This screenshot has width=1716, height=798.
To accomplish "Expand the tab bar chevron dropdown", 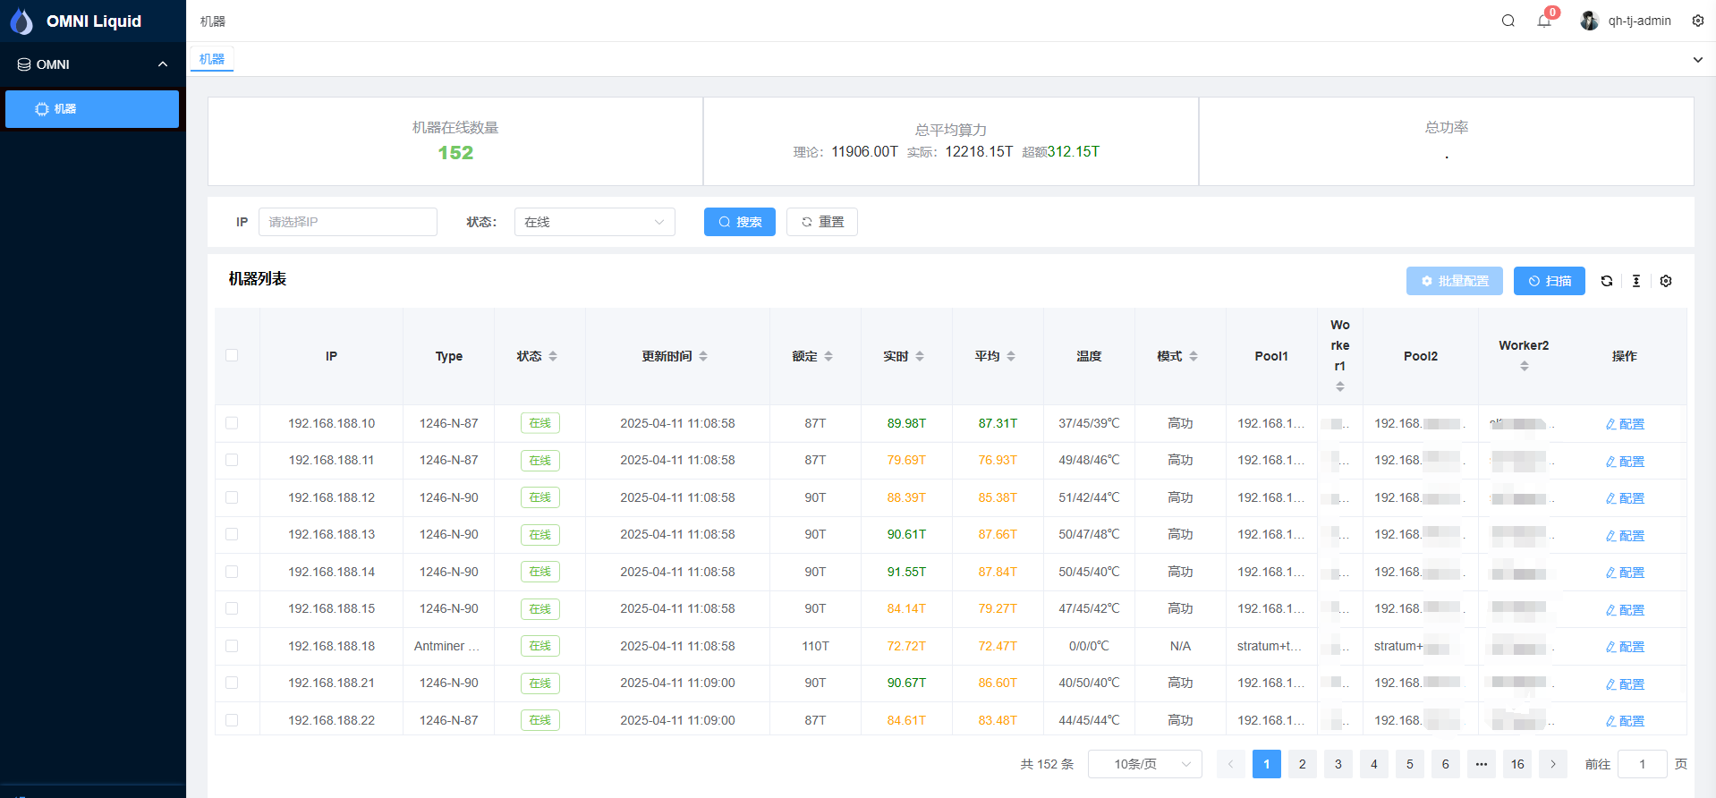I will 1698,60.
